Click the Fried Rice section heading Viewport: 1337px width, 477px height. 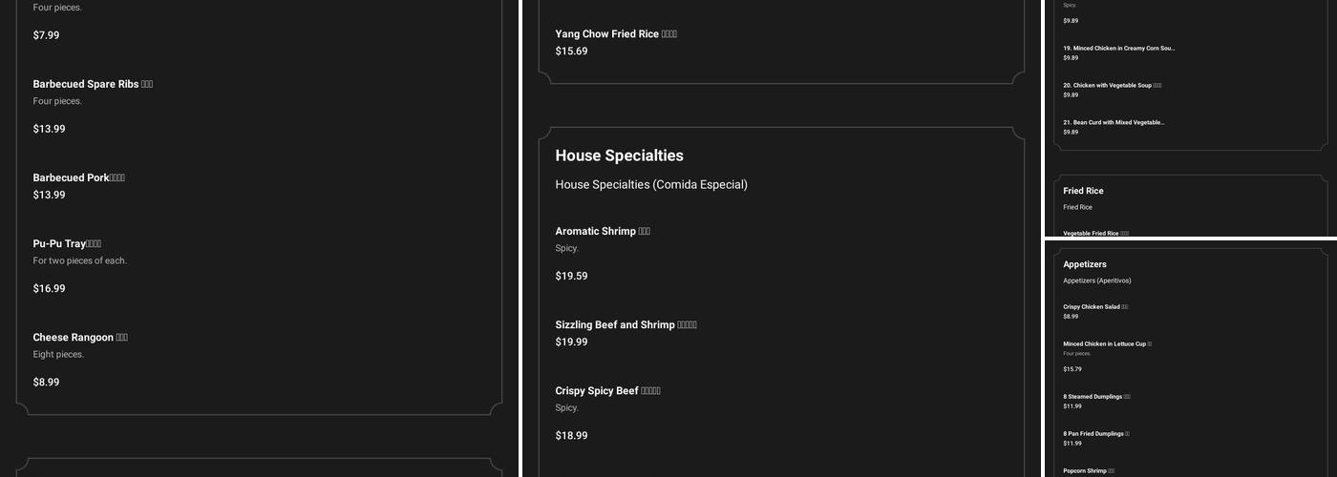click(x=1083, y=191)
